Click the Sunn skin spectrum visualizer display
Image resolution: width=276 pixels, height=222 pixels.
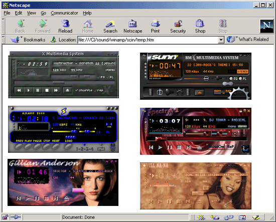(165, 73)
